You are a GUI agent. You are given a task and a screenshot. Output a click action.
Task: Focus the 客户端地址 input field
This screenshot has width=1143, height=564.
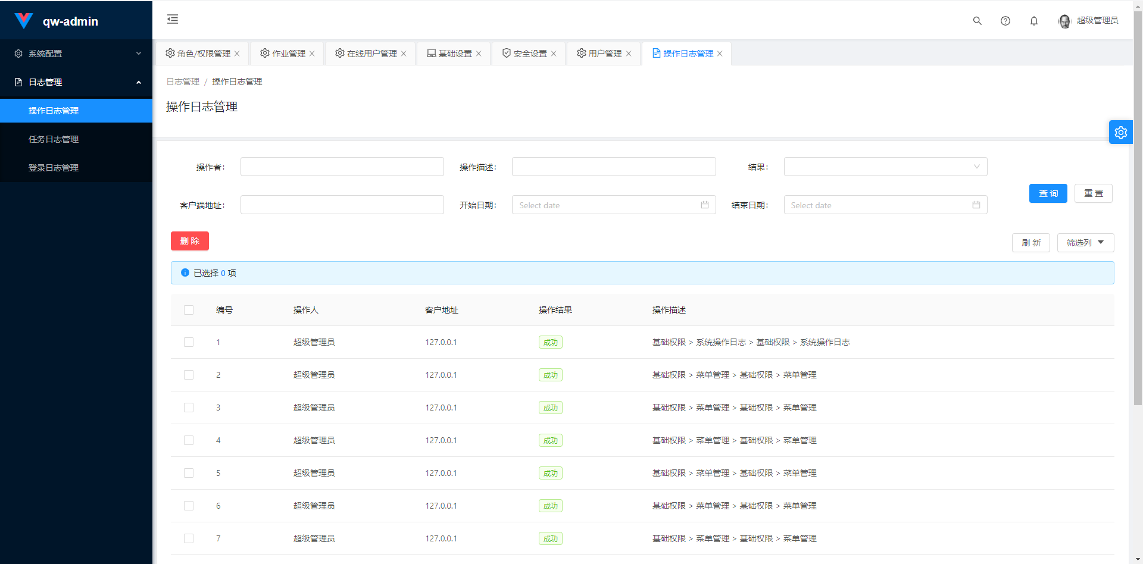tap(342, 205)
